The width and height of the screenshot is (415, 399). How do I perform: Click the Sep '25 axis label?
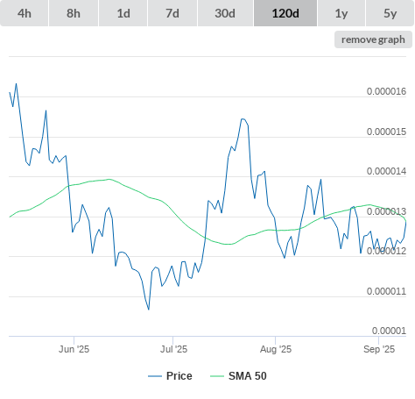(x=379, y=349)
